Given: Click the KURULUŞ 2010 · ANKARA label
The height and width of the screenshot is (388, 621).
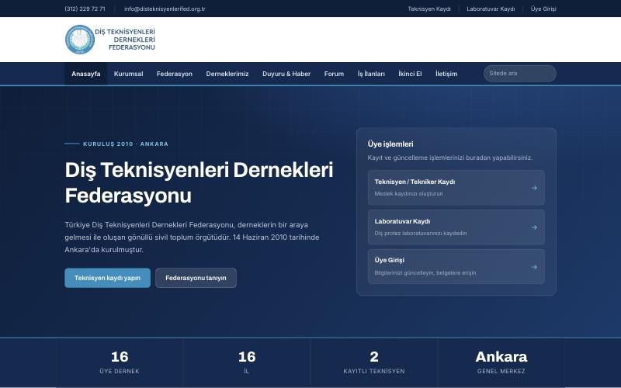Looking at the screenshot, I should click(x=126, y=144).
